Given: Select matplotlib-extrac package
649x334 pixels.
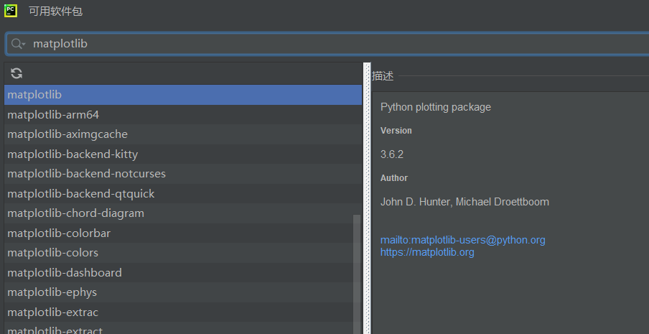Looking at the screenshot, I should 52,312.
